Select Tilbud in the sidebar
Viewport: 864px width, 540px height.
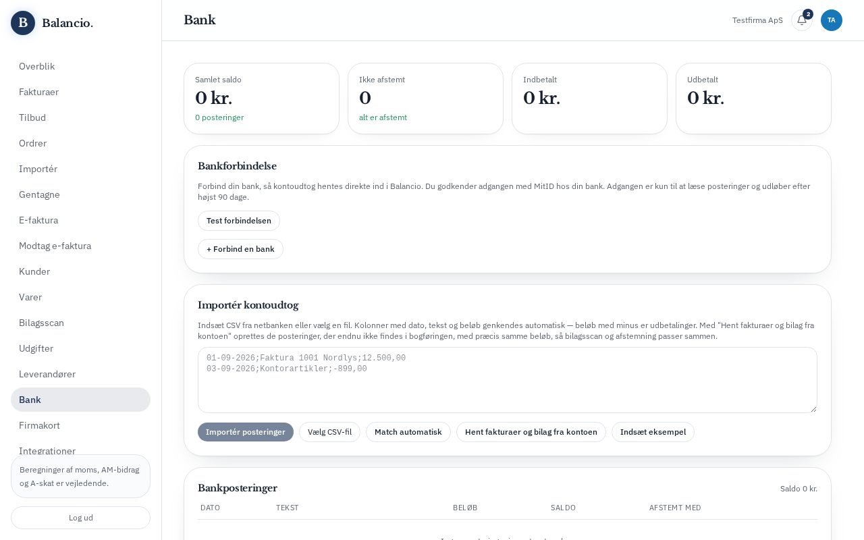[80, 117]
